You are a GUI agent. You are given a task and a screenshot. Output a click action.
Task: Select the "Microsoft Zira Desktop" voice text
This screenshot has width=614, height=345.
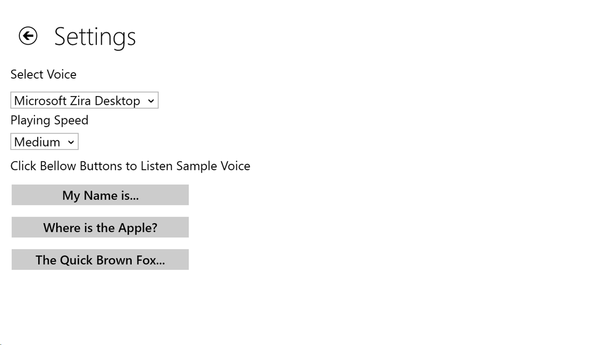point(77,101)
